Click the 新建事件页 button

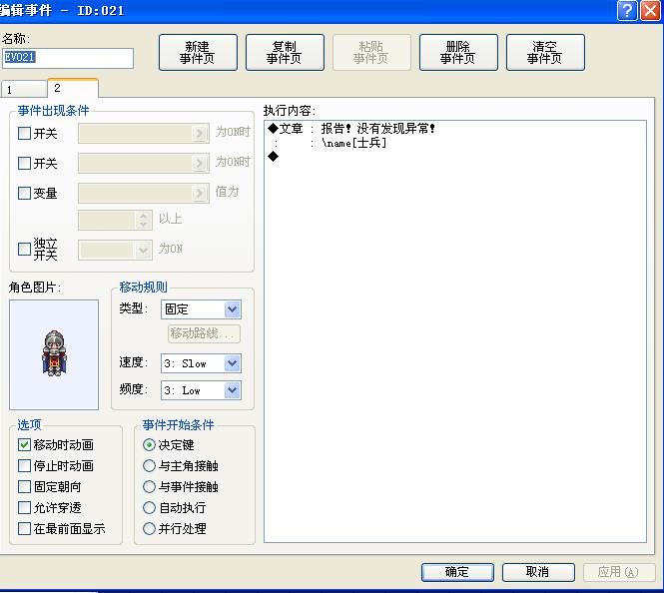click(x=198, y=53)
